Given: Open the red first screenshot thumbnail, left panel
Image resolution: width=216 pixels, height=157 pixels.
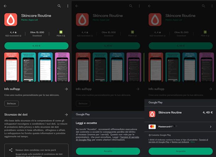Looking at the screenshot, I should 12,67.
